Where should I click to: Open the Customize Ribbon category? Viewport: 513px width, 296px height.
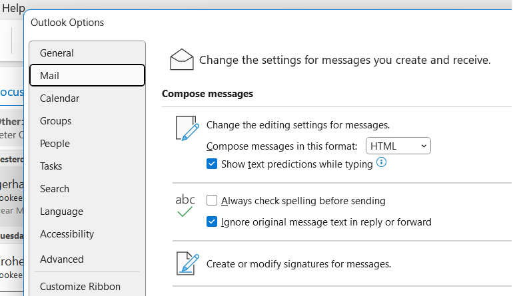tap(80, 287)
